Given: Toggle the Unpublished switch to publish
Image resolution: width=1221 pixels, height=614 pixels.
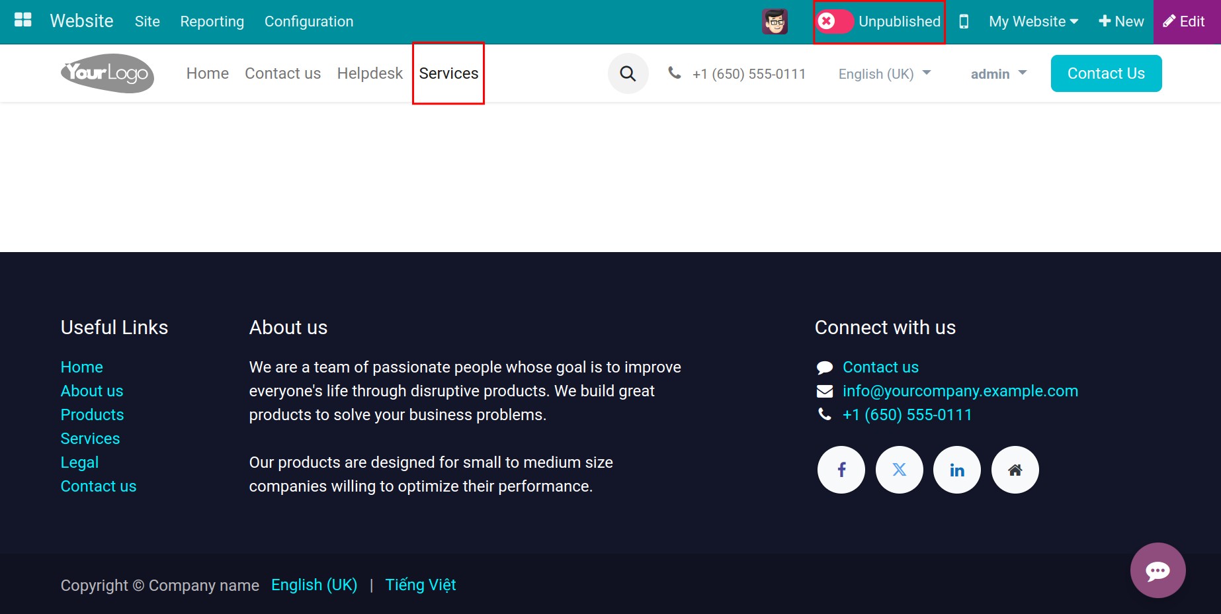Looking at the screenshot, I should 834,22.
